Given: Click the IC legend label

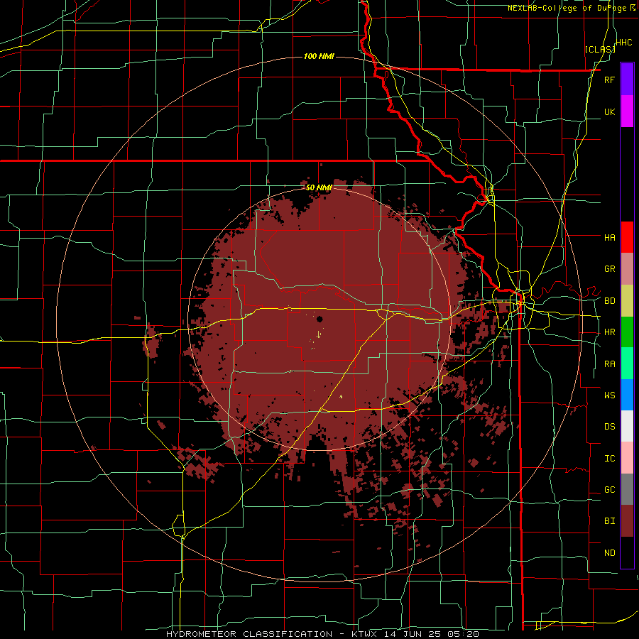Looking at the screenshot, I should (609, 459).
